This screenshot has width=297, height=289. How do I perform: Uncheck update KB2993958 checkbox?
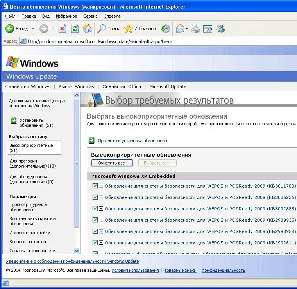click(x=95, y=231)
